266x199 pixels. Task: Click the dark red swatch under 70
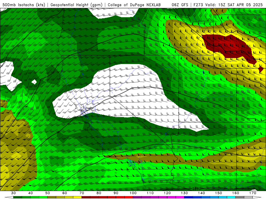tap(86, 197)
